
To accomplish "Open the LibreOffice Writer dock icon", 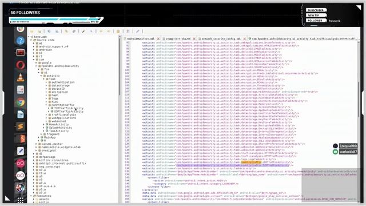I will pyautogui.click(x=21, y=114).
